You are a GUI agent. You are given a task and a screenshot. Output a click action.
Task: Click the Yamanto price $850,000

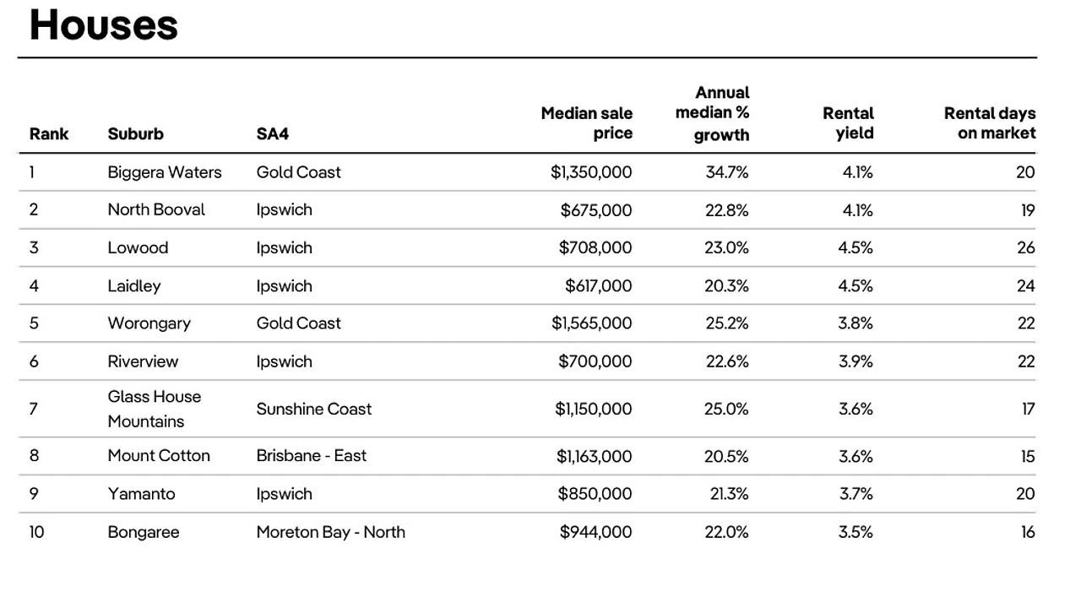tap(595, 494)
